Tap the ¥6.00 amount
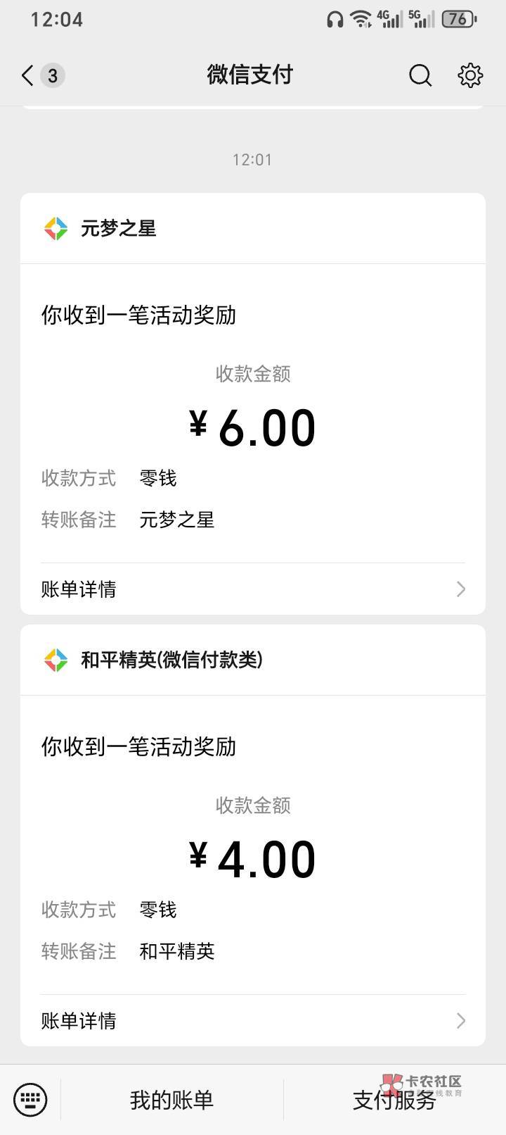 pos(253,428)
